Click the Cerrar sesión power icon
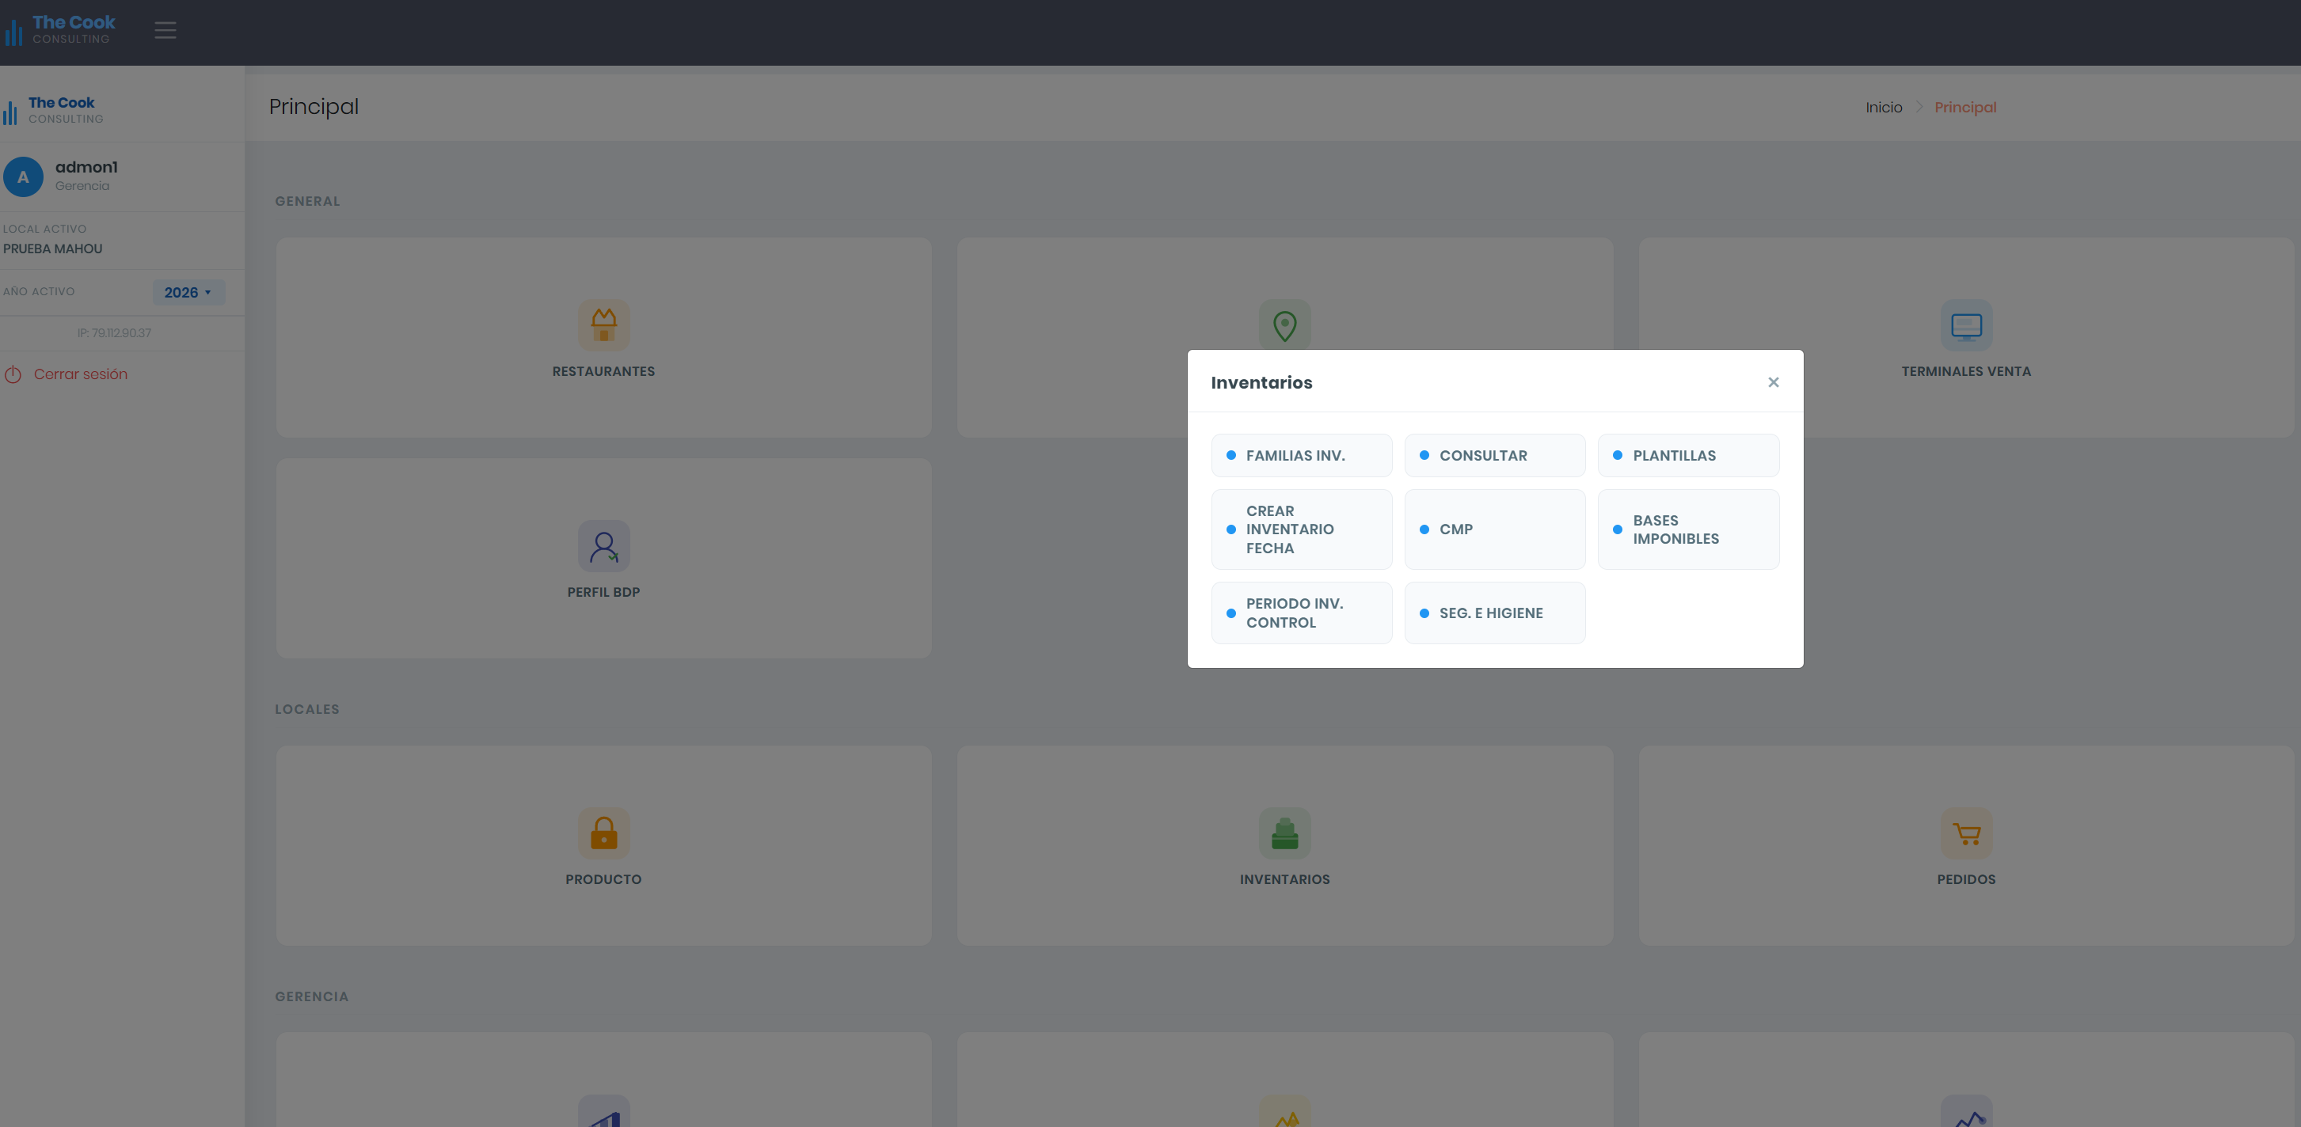 [13, 374]
